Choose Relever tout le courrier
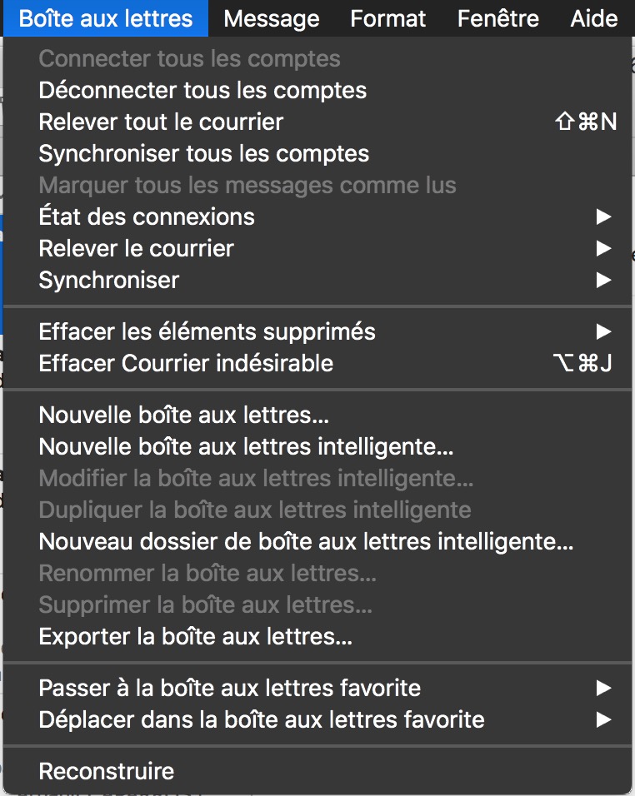 161,122
